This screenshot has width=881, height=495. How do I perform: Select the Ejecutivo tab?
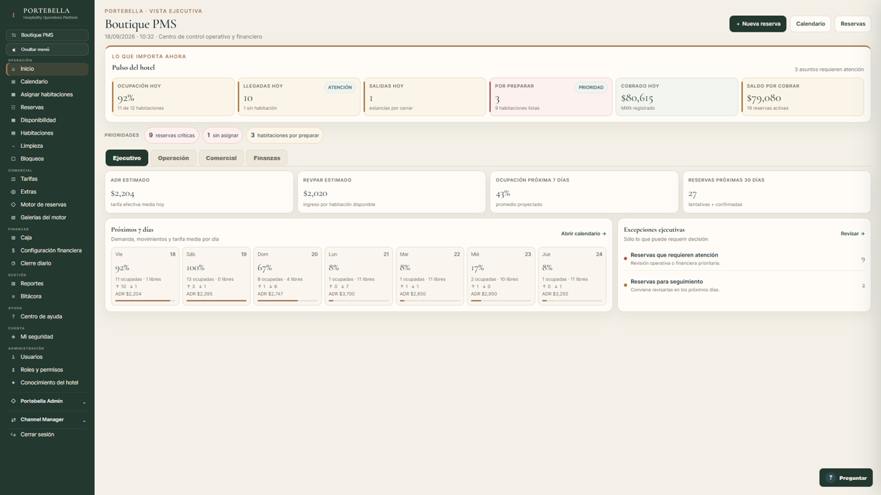click(127, 158)
